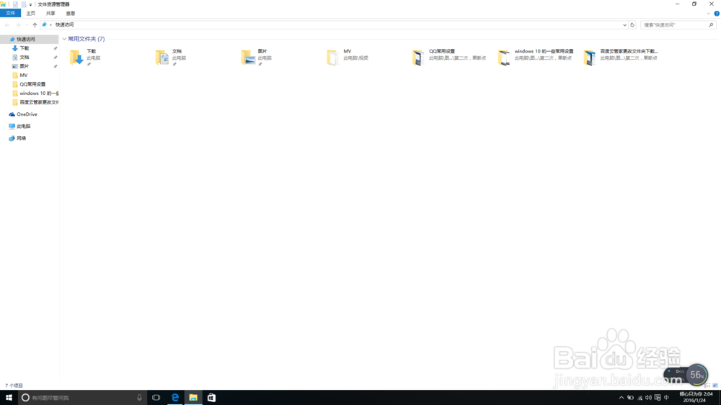Click the forward navigation arrow
This screenshot has height=405, width=721.
click(18, 24)
